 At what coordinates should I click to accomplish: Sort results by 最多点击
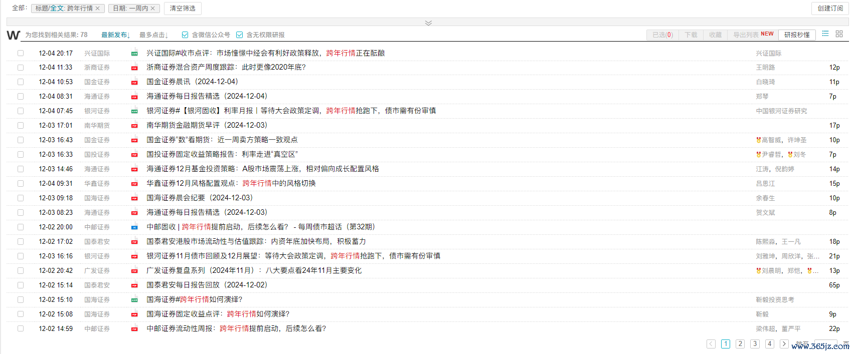pos(154,35)
